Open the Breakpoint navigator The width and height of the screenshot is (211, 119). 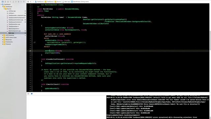pos(21,2)
